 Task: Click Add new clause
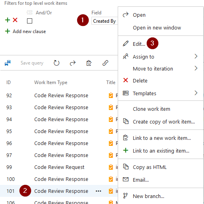point(29,31)
